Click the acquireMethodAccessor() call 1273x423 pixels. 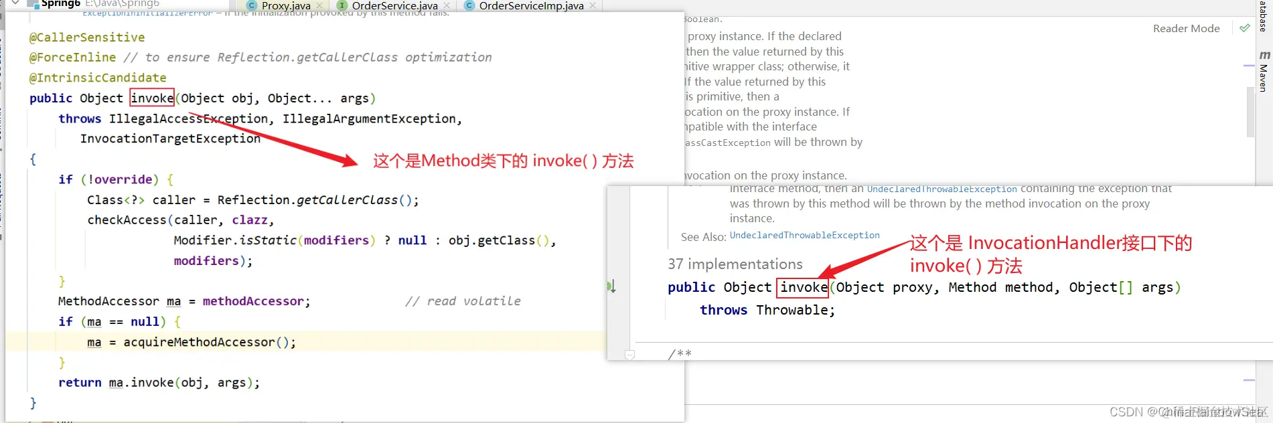click(206, 342)
